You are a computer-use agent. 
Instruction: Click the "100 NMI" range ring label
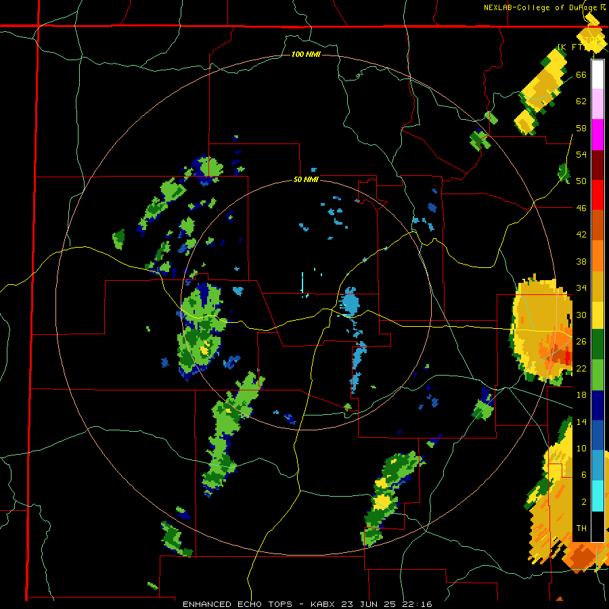tap(306, 54)
